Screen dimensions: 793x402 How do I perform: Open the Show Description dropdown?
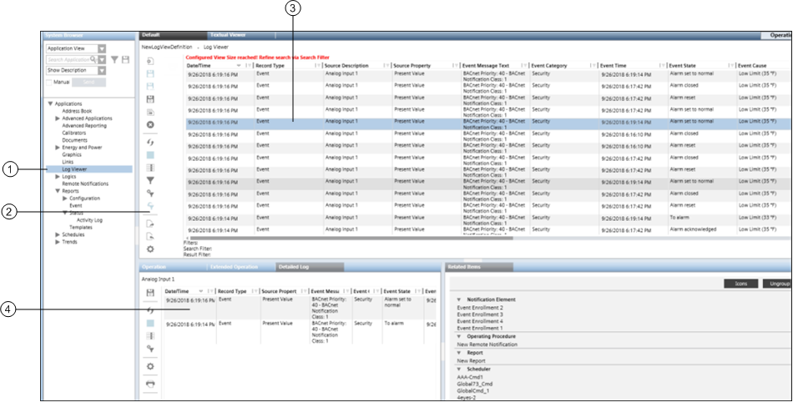(102, 71)
